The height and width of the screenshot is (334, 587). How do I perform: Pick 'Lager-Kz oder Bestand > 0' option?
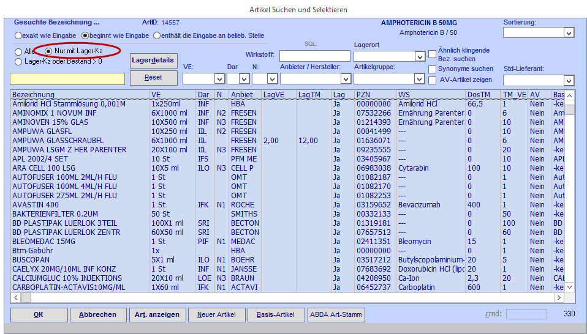tap(18, 62)
